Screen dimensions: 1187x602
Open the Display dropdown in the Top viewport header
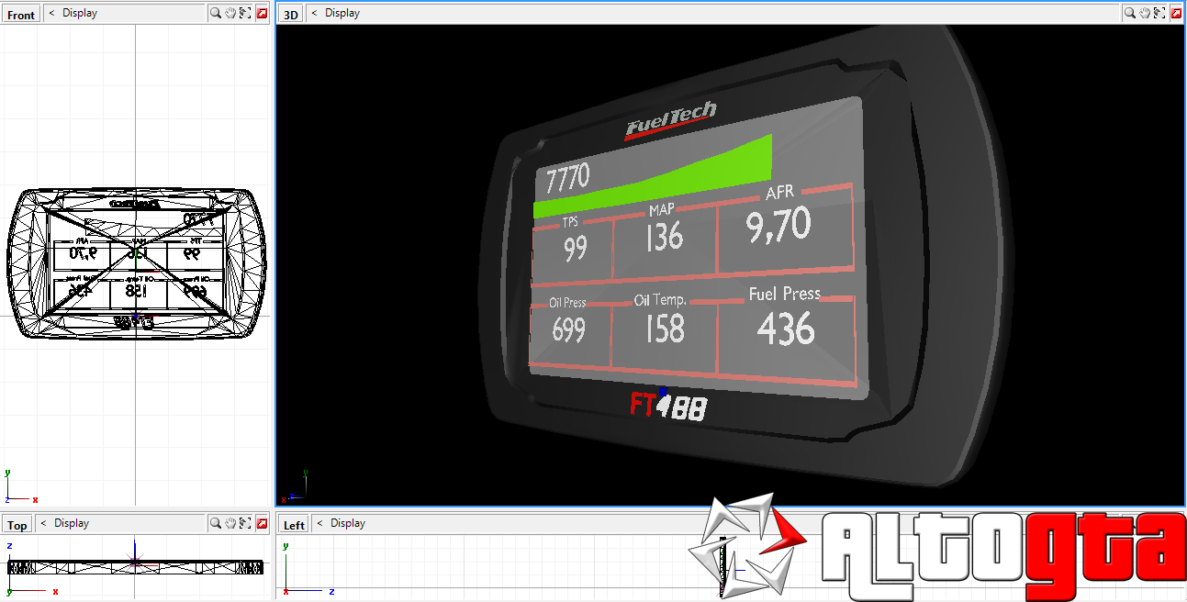[x=73, y=523]
